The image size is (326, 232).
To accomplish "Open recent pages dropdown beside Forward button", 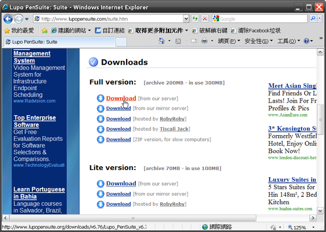I will tap(27, 19).
